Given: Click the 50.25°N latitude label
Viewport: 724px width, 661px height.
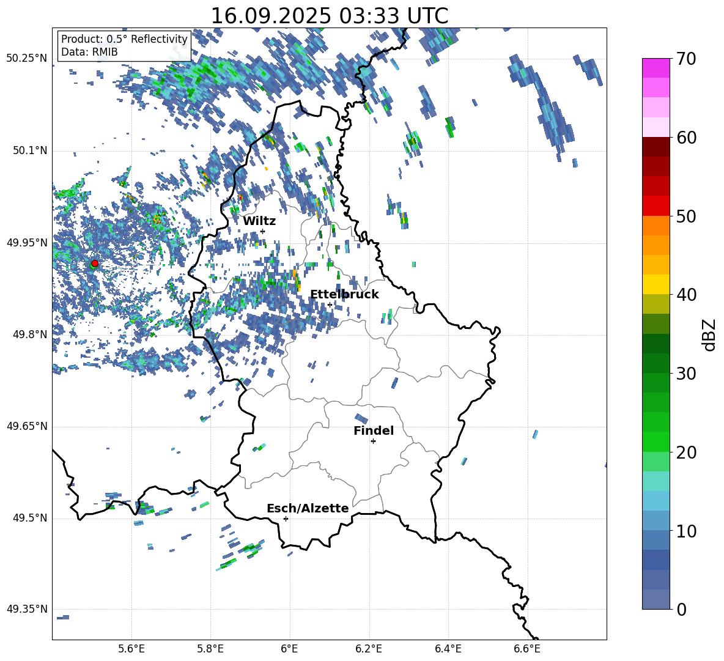Looking at the screenshot, I should pos(27,59).
